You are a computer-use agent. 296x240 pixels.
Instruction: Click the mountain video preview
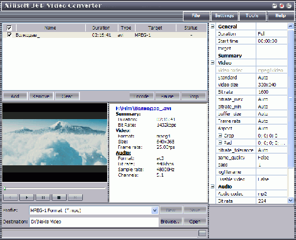tap(55, 142)
